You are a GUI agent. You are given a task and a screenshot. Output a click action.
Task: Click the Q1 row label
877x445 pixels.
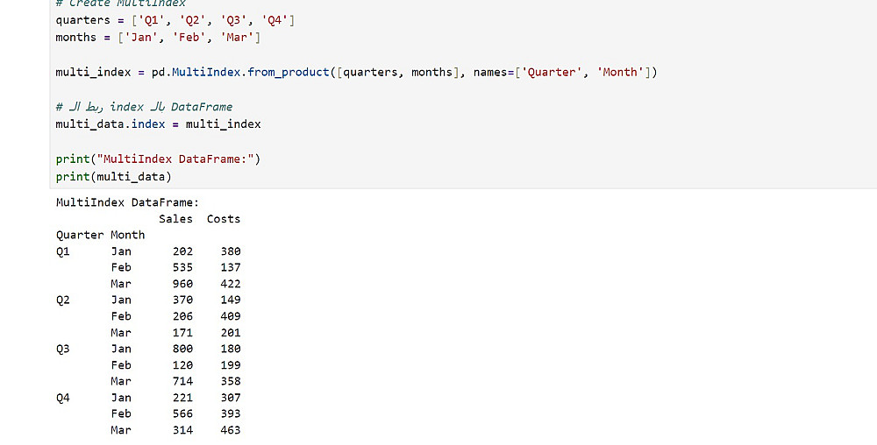coord(62,251)
